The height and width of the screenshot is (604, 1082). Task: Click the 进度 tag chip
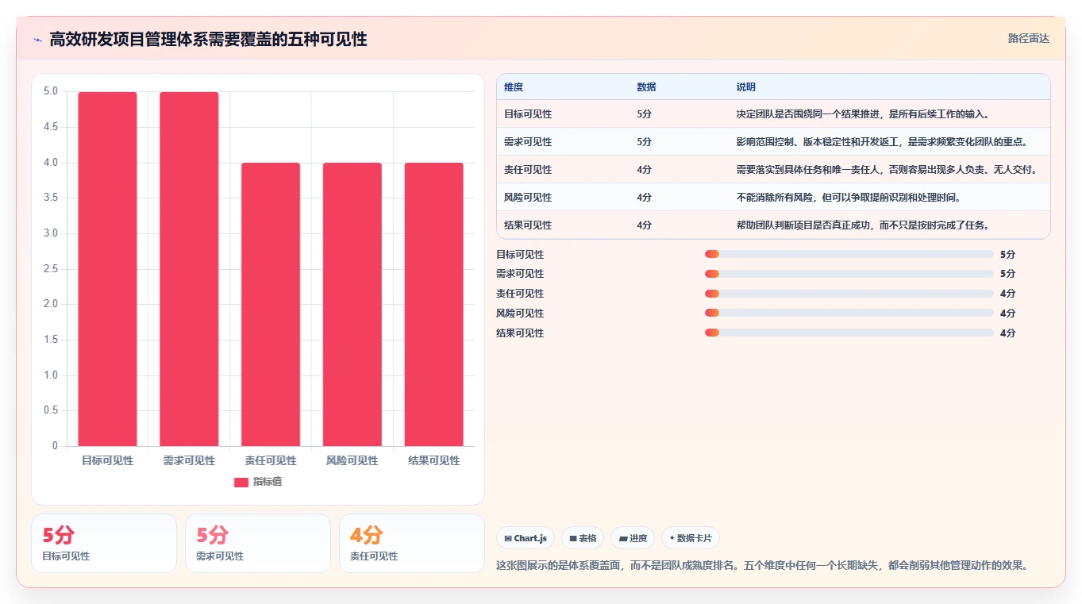[x=633, y=538]
